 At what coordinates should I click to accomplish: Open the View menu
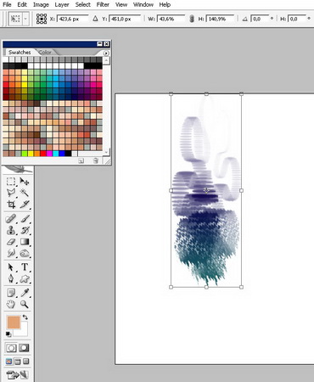tap(121, 4)
